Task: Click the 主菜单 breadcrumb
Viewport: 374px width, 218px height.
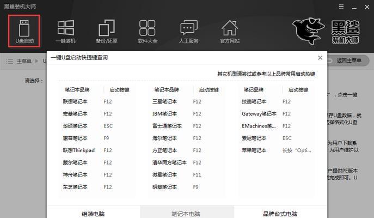Action: pyautogui.click(x=24, y=62)
